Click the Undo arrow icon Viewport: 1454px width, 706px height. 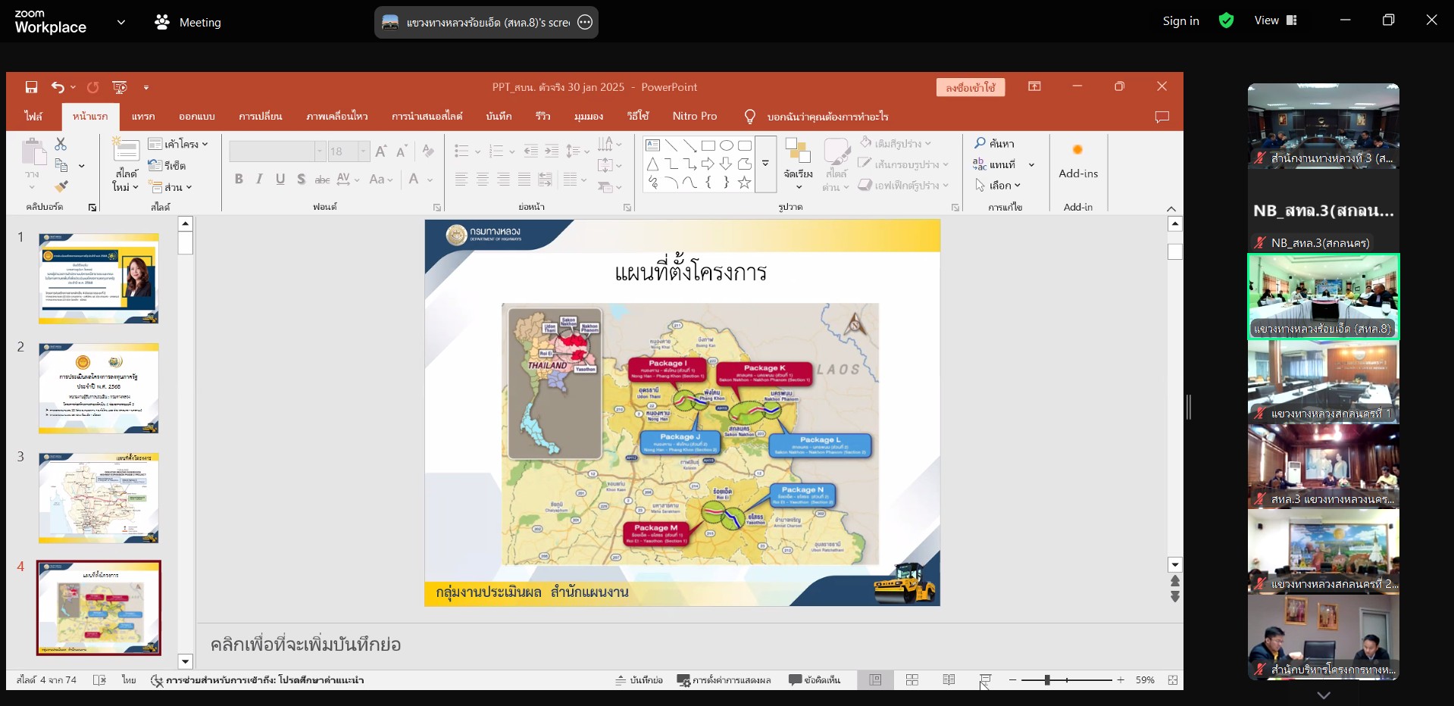pos(58,87)
